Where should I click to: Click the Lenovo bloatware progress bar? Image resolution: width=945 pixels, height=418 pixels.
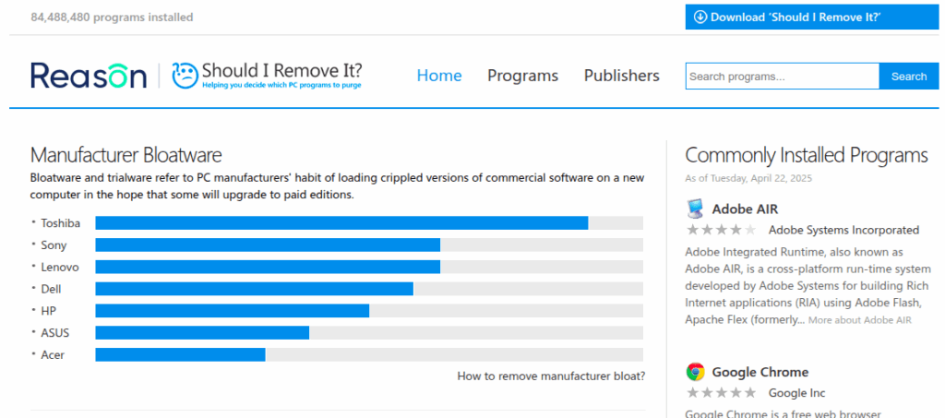point(369,267)
